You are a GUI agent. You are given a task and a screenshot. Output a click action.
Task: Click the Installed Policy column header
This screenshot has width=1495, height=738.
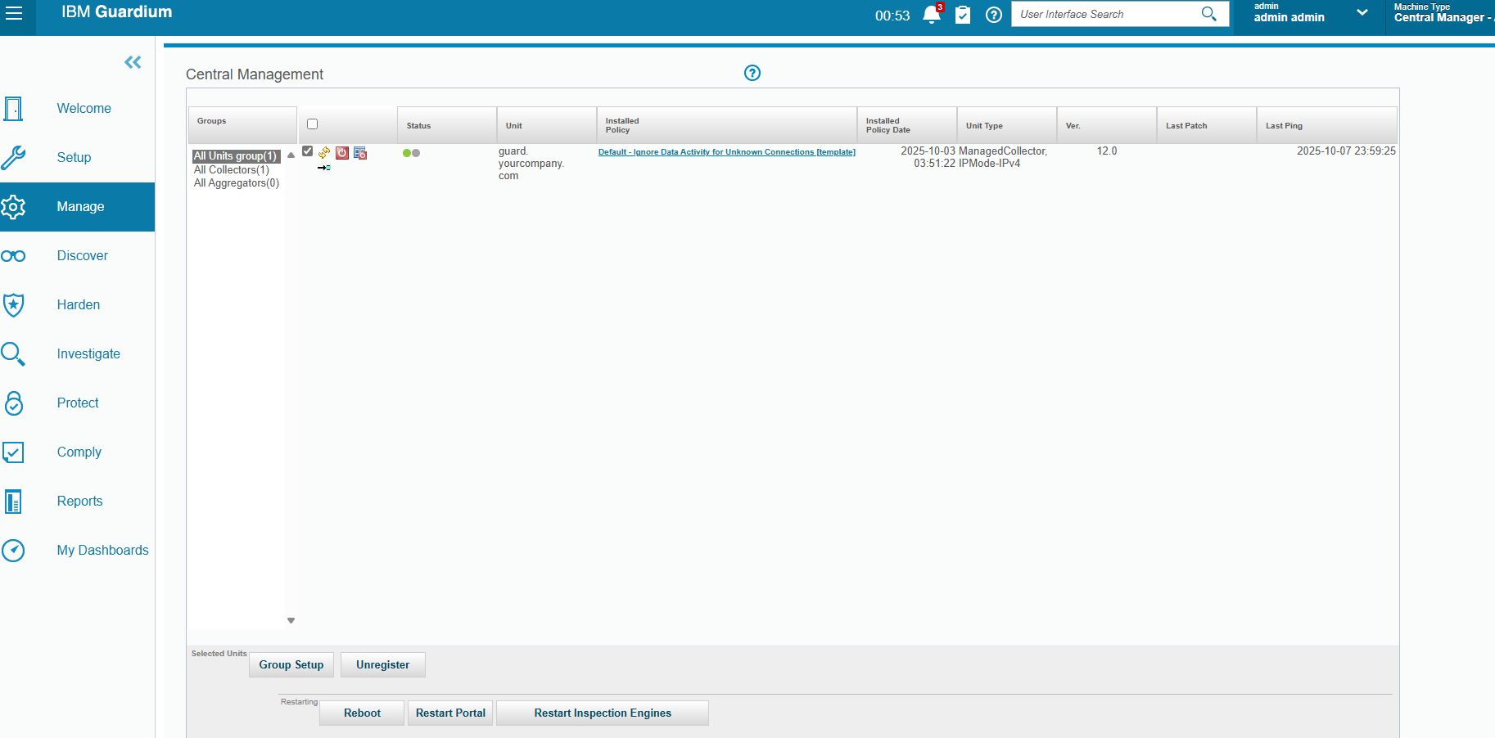(727, 125)
